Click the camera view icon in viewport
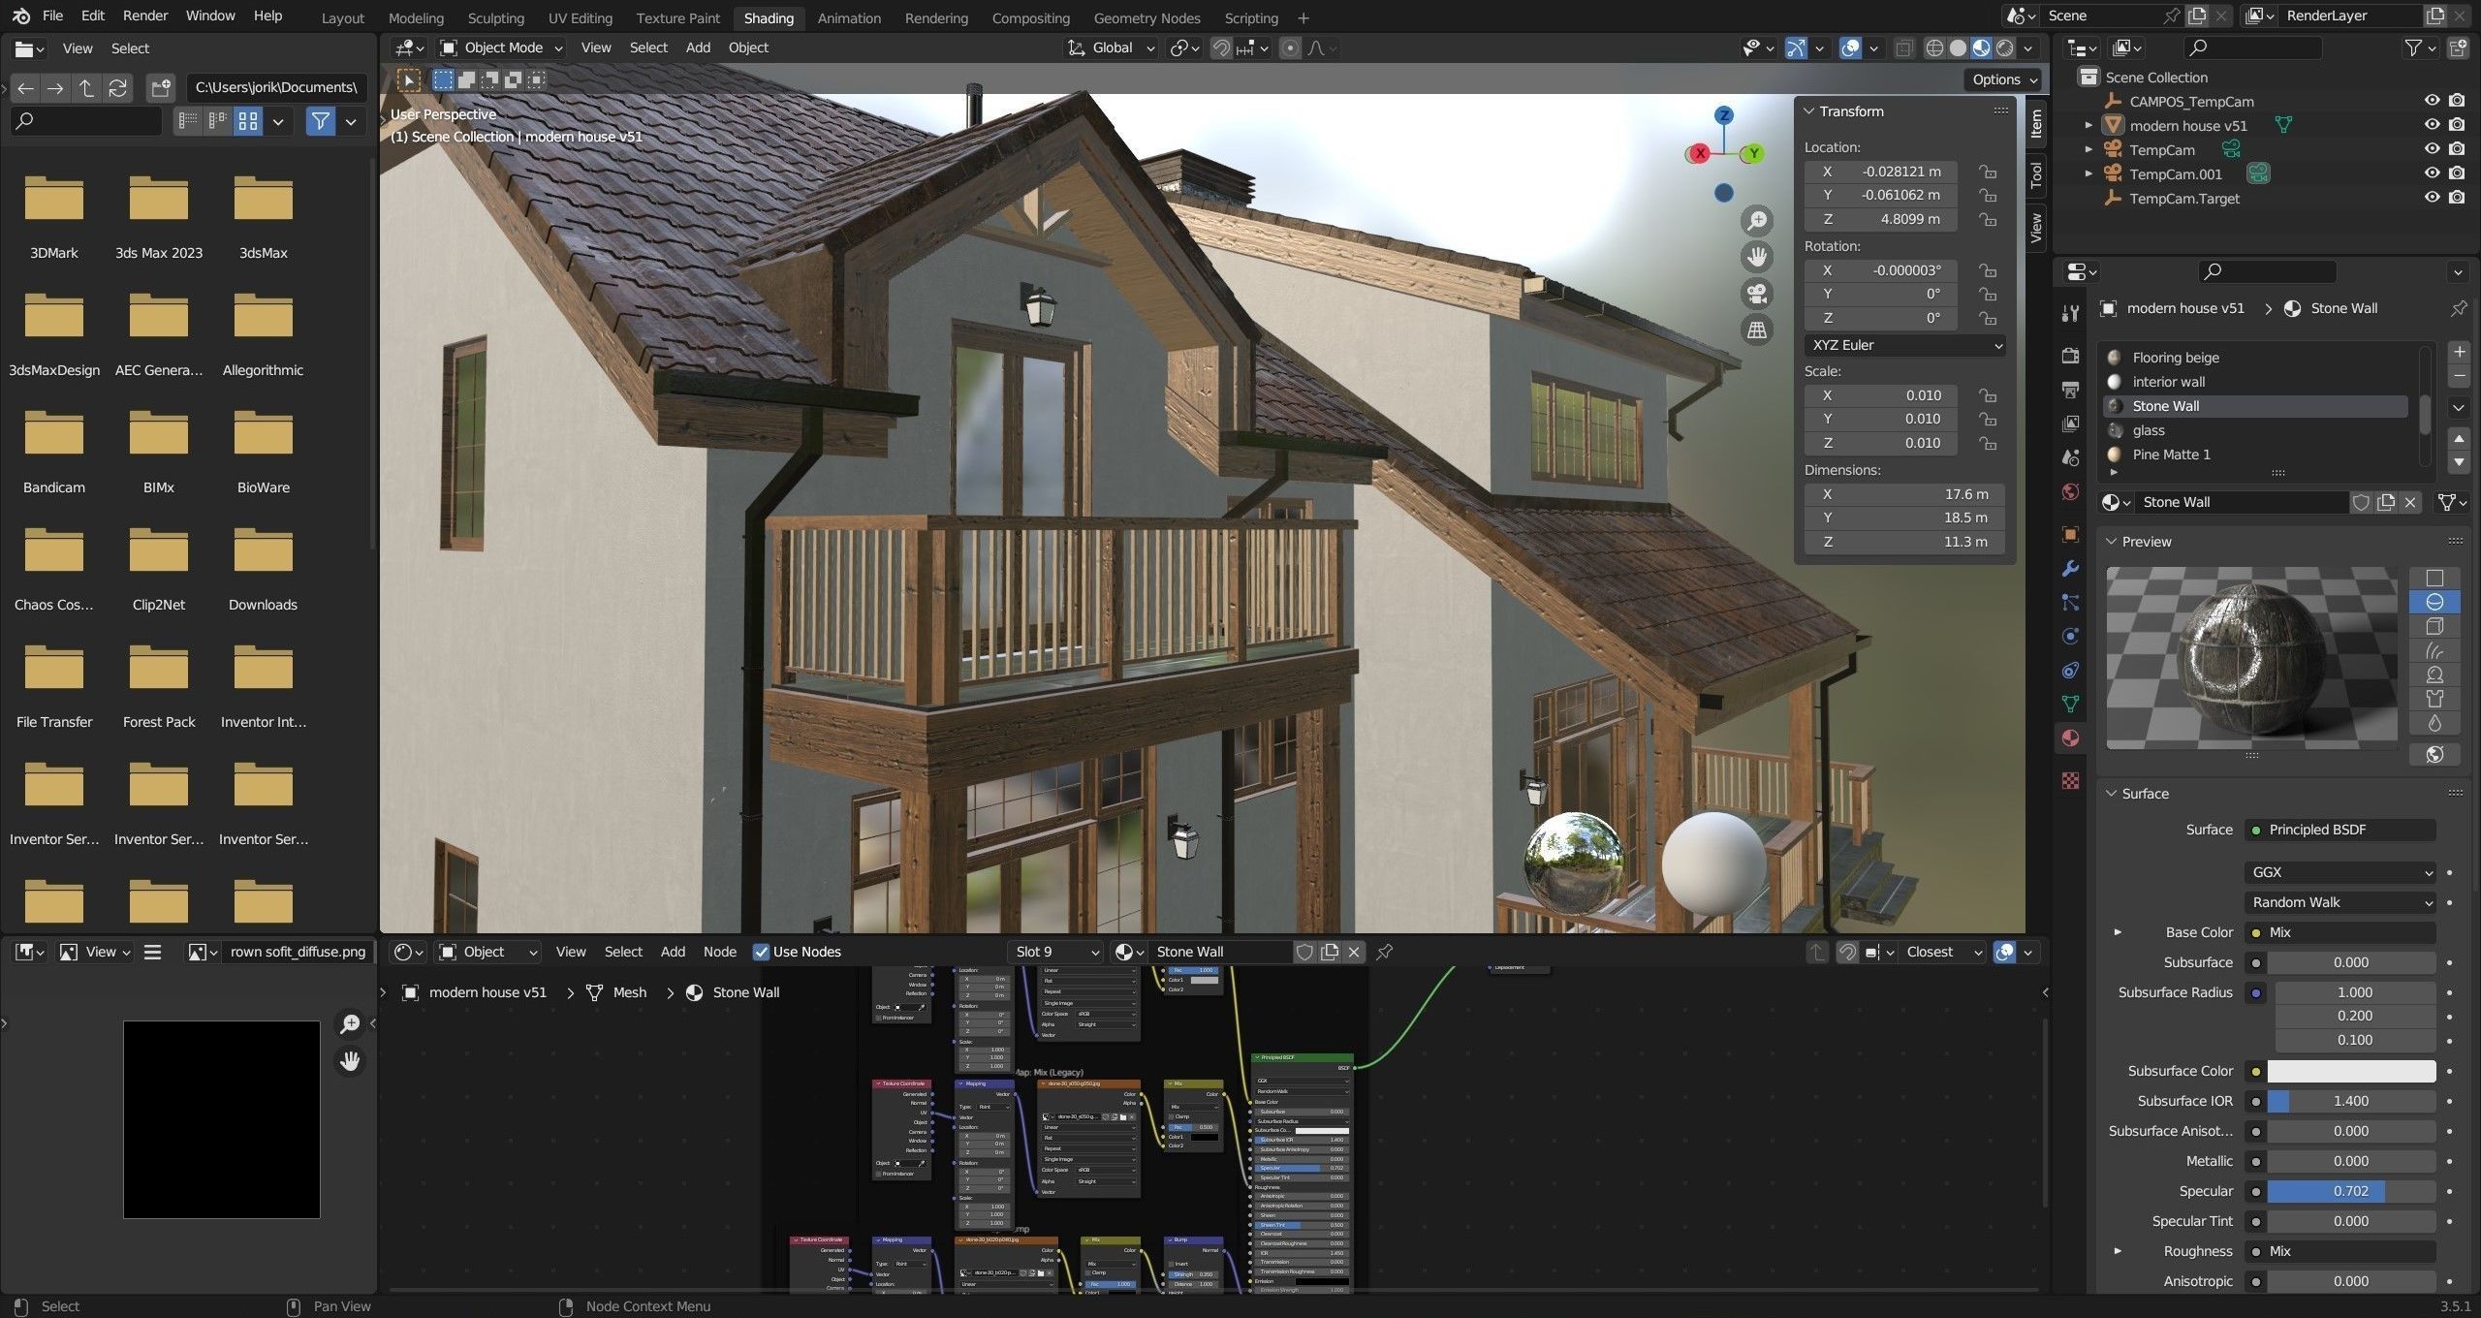 pos(1757,293)
